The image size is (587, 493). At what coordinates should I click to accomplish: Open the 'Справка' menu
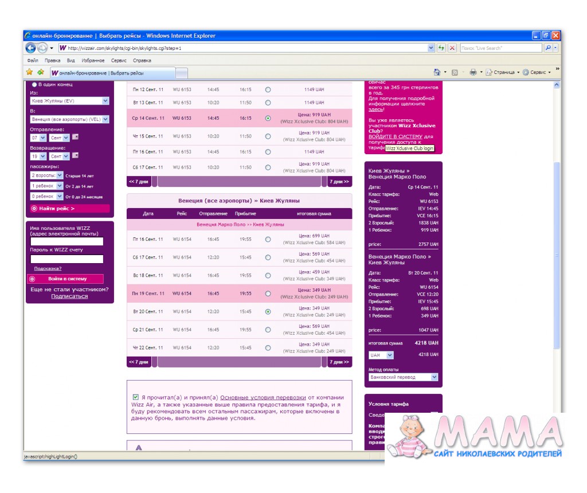click(x=142, y=60)
